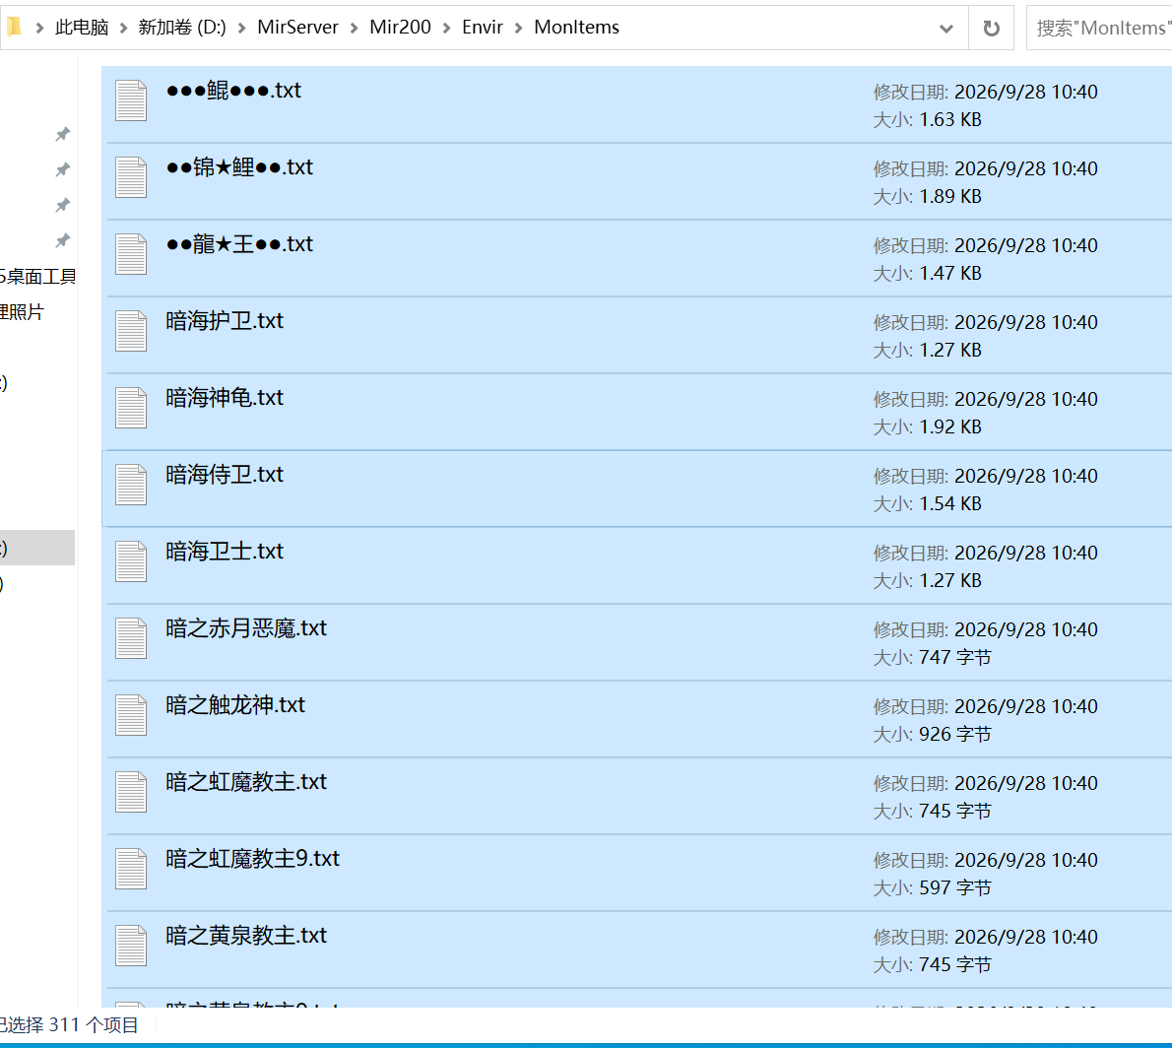Select 此电脑 in the breadcrumb path
Screen dimensions: 1172x1048
coord(82,28)
